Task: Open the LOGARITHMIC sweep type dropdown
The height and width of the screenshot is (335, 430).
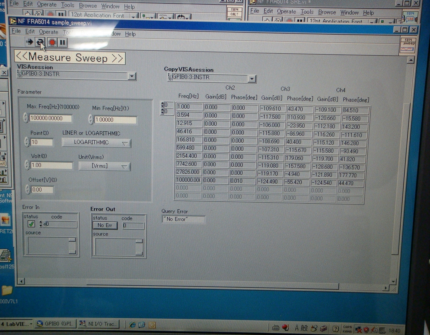Action: click(x=97, y=143)
